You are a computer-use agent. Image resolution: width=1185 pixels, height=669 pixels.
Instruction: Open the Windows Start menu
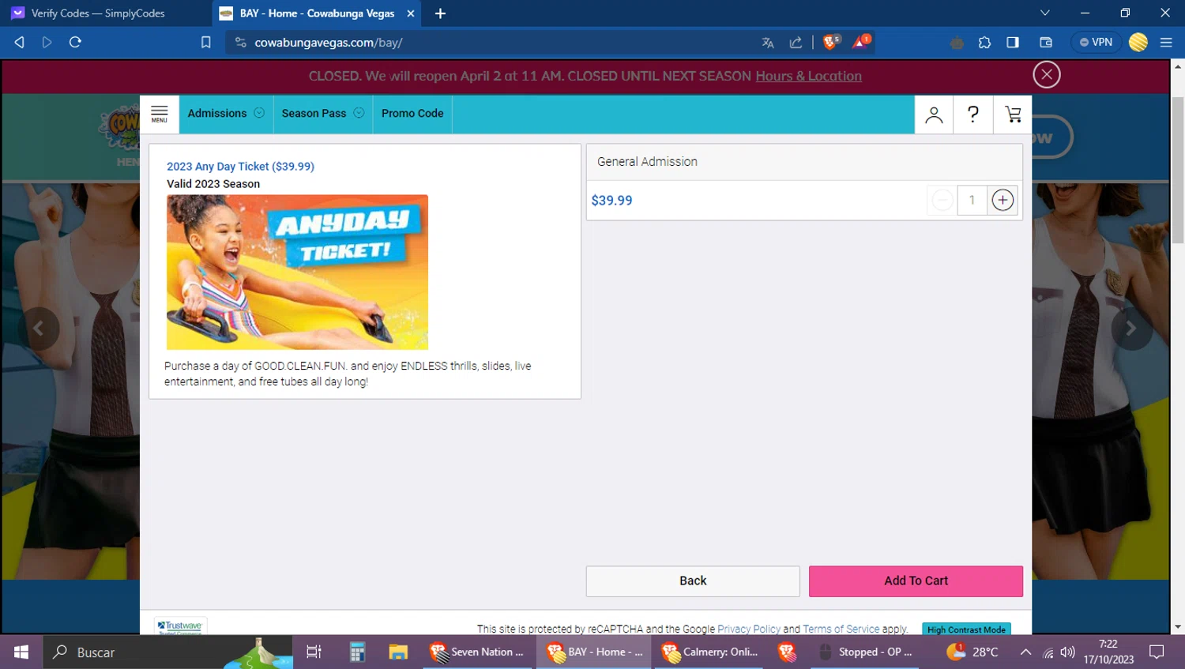coord(21,652)
